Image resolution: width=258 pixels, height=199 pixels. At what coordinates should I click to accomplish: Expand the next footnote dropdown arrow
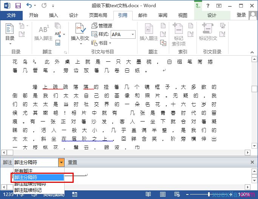pyautogui.click(x=64, y=35)
